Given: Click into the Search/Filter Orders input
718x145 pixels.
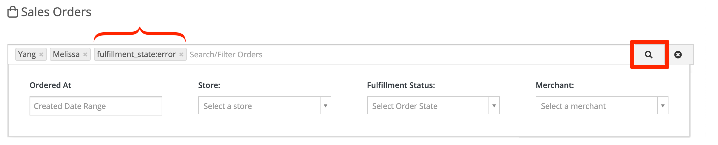Looking at the screenshot, I should click(409, 55).
